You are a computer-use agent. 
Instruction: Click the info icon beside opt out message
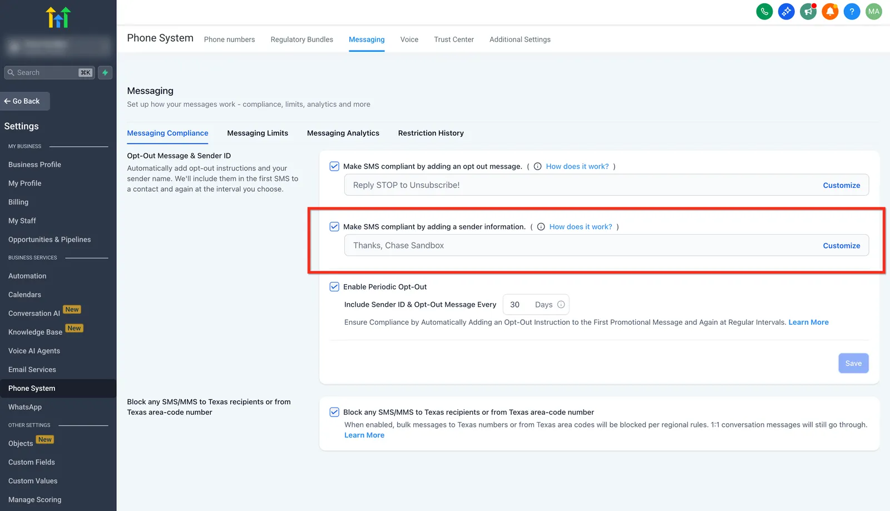[537, 166]
